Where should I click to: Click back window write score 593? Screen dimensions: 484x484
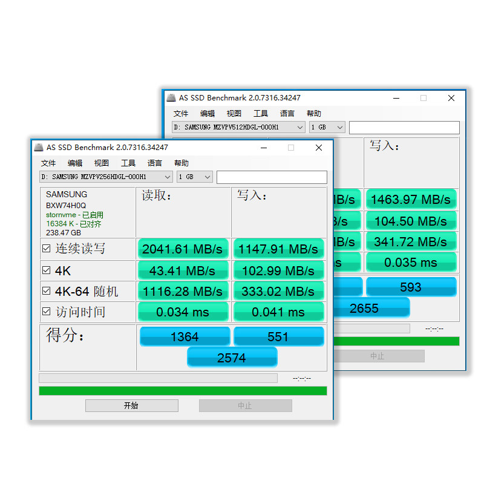click(x=411, y=287)
